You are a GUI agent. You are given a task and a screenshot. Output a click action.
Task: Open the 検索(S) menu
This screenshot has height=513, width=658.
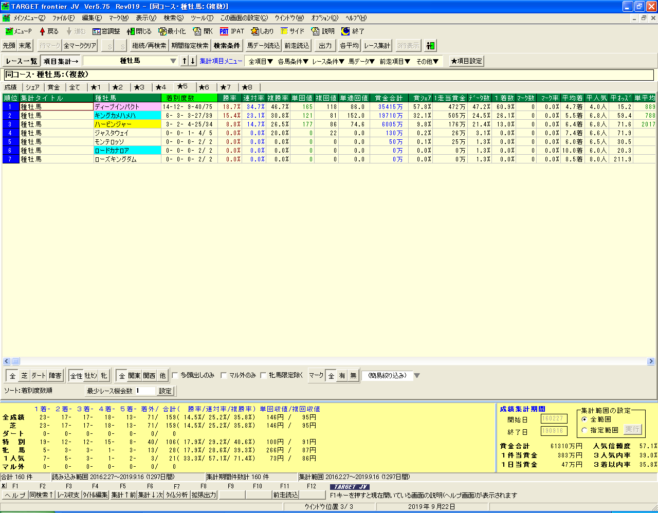pos(173,18)
